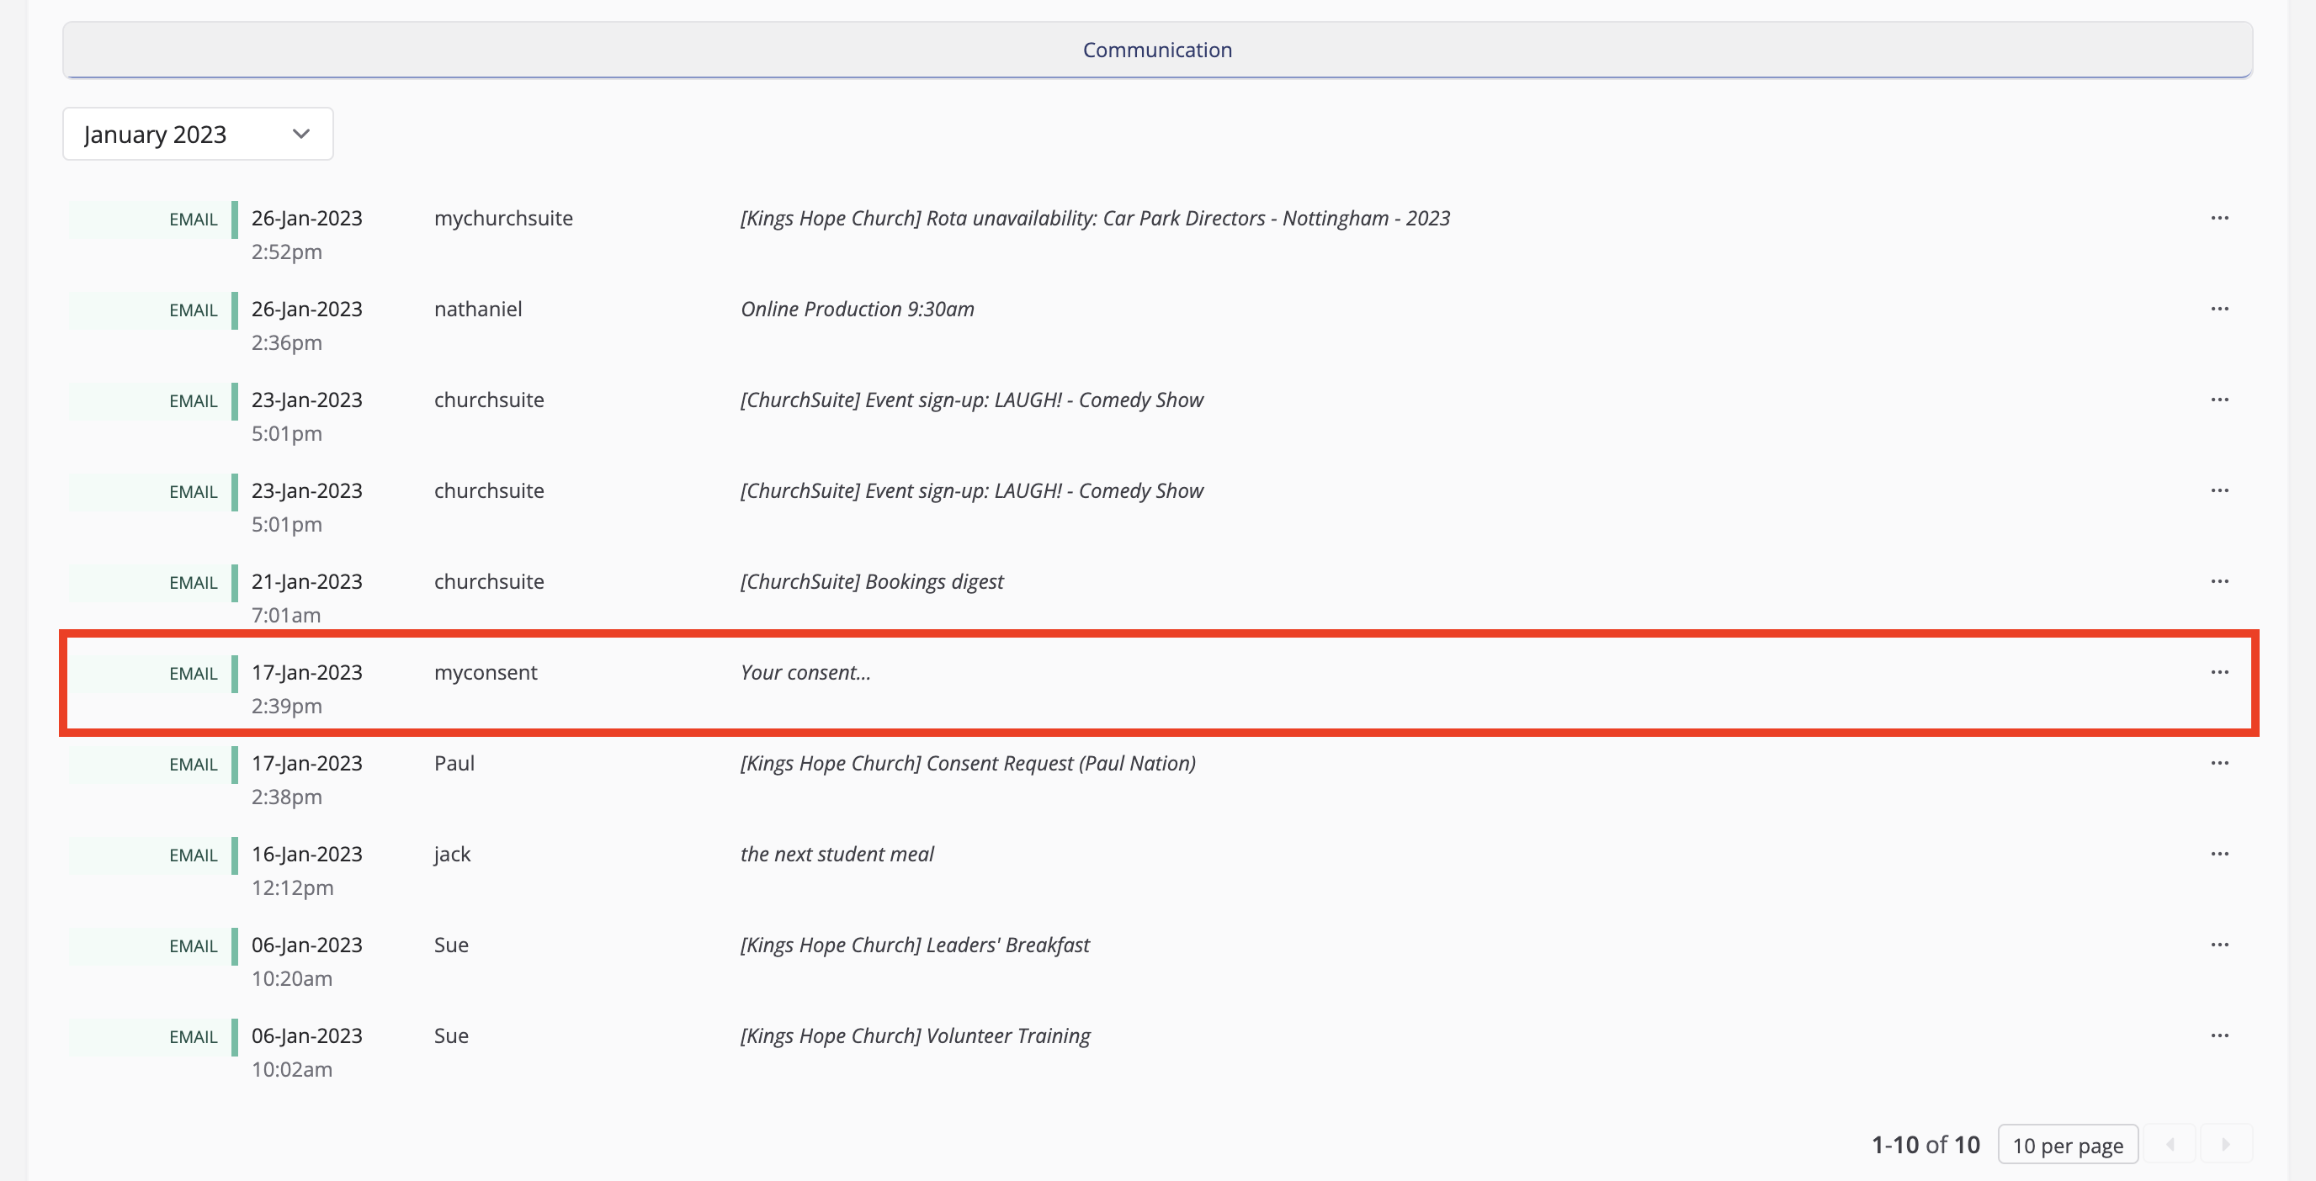
Task: Open [ChurchSuite] Bookings digest email
Action: [871, 581]
